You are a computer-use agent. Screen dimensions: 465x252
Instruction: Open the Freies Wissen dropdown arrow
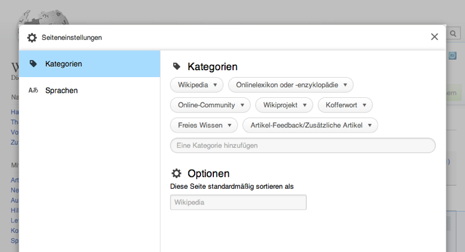click(230, 125)
